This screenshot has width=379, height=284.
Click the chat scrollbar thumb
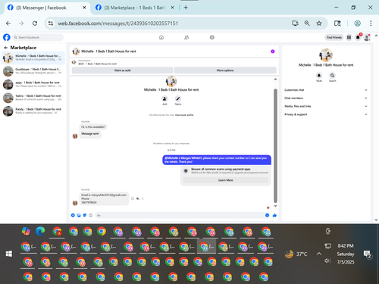[275, 145]
